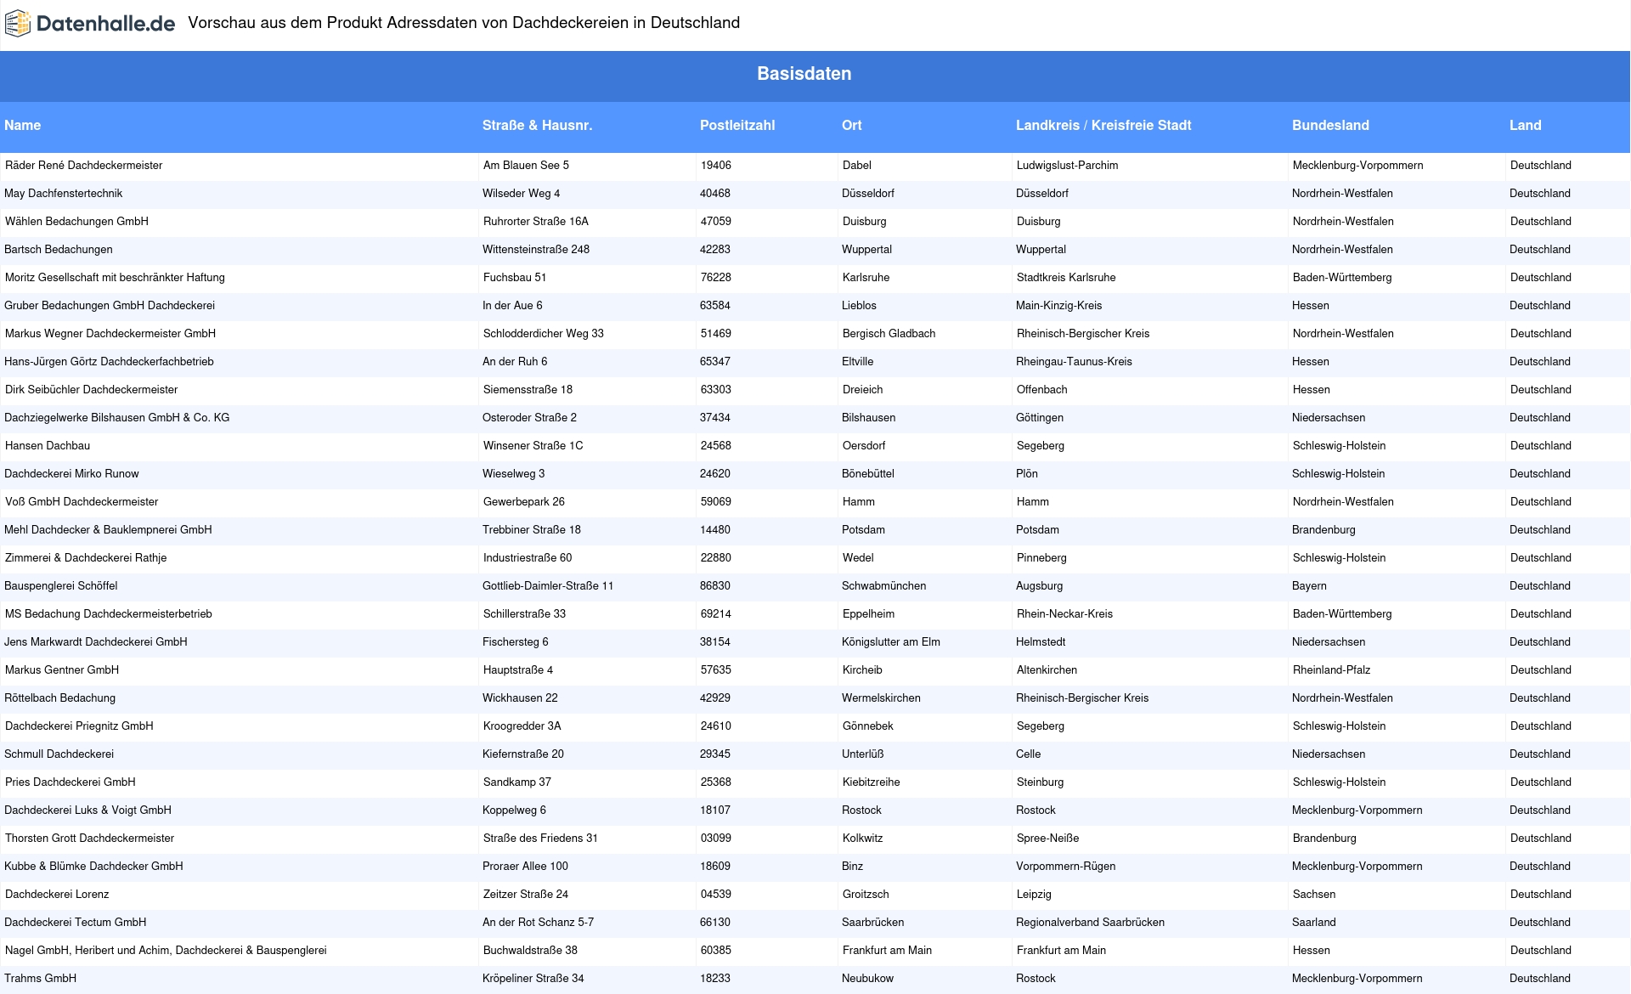
Task: Select MS Bedachung Dachdeckermeisterbetrieb
Action: (108, 614)
